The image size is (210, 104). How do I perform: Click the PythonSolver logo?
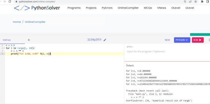click(x=37, y=8)
